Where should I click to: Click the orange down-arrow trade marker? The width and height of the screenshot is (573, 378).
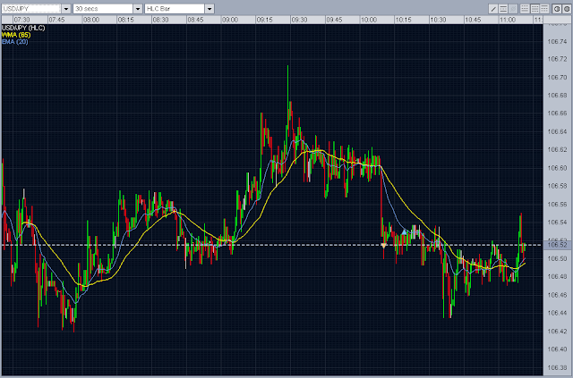point(384,246)
